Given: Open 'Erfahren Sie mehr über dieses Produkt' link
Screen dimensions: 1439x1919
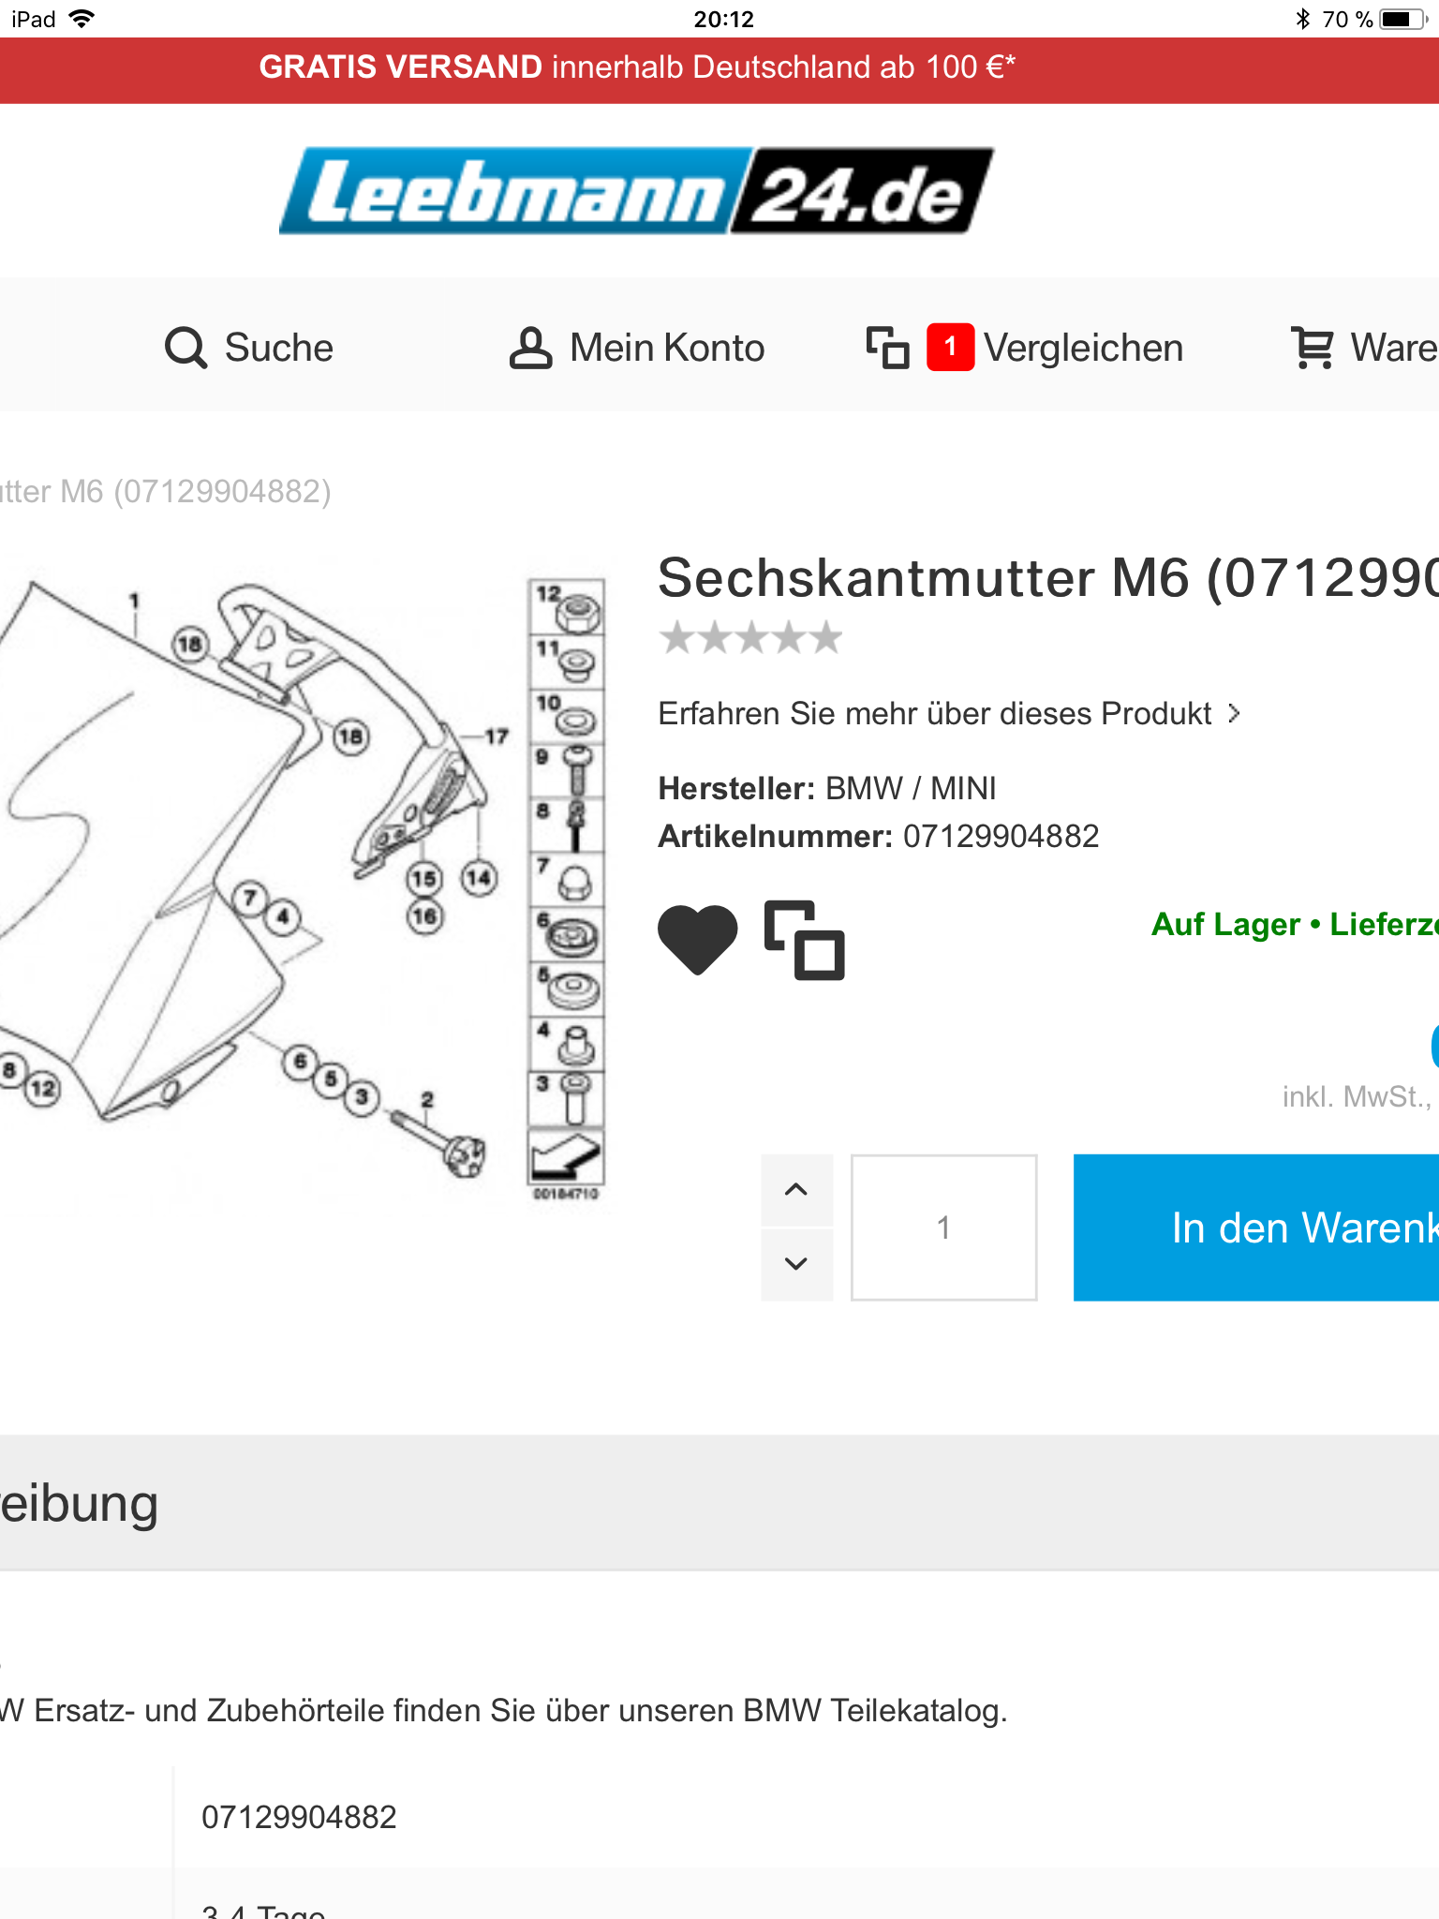Looking at the screenshot, I should click(x=934, y=714).
